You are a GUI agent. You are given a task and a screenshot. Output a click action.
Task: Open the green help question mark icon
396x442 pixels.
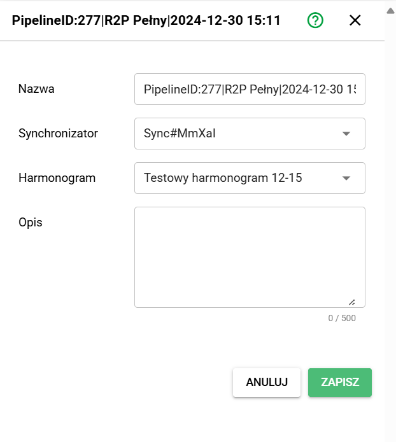tap(315, 20)
